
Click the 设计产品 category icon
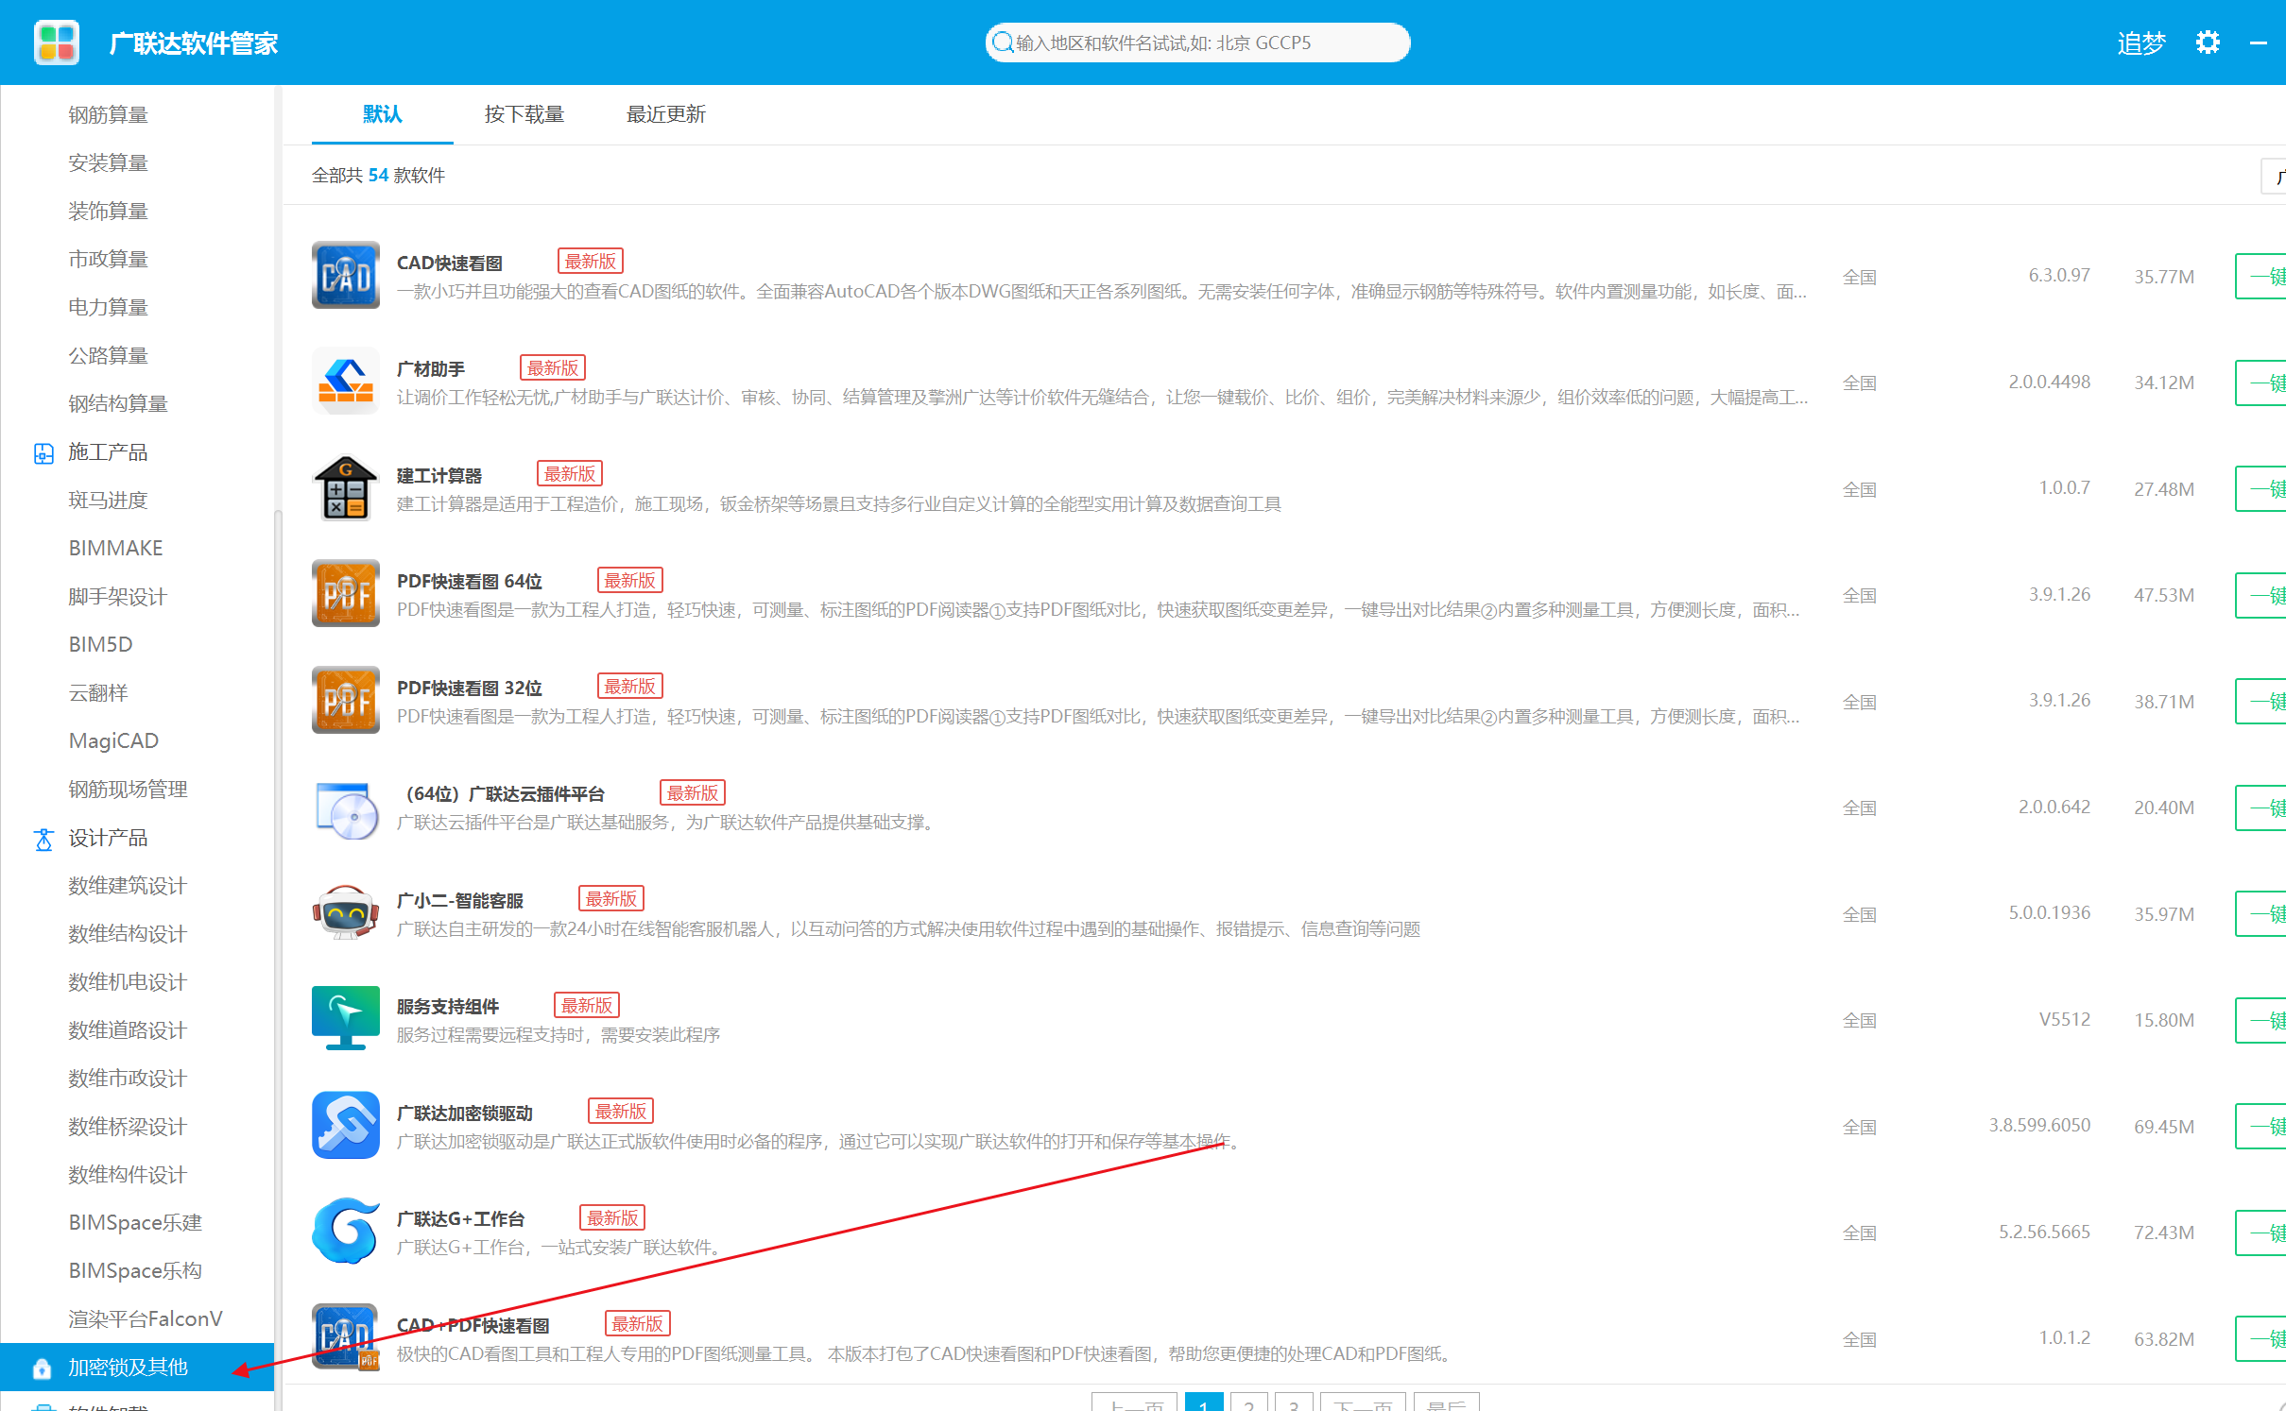[43, 839]
